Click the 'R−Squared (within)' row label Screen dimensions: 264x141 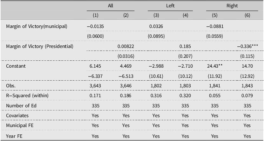27,96
